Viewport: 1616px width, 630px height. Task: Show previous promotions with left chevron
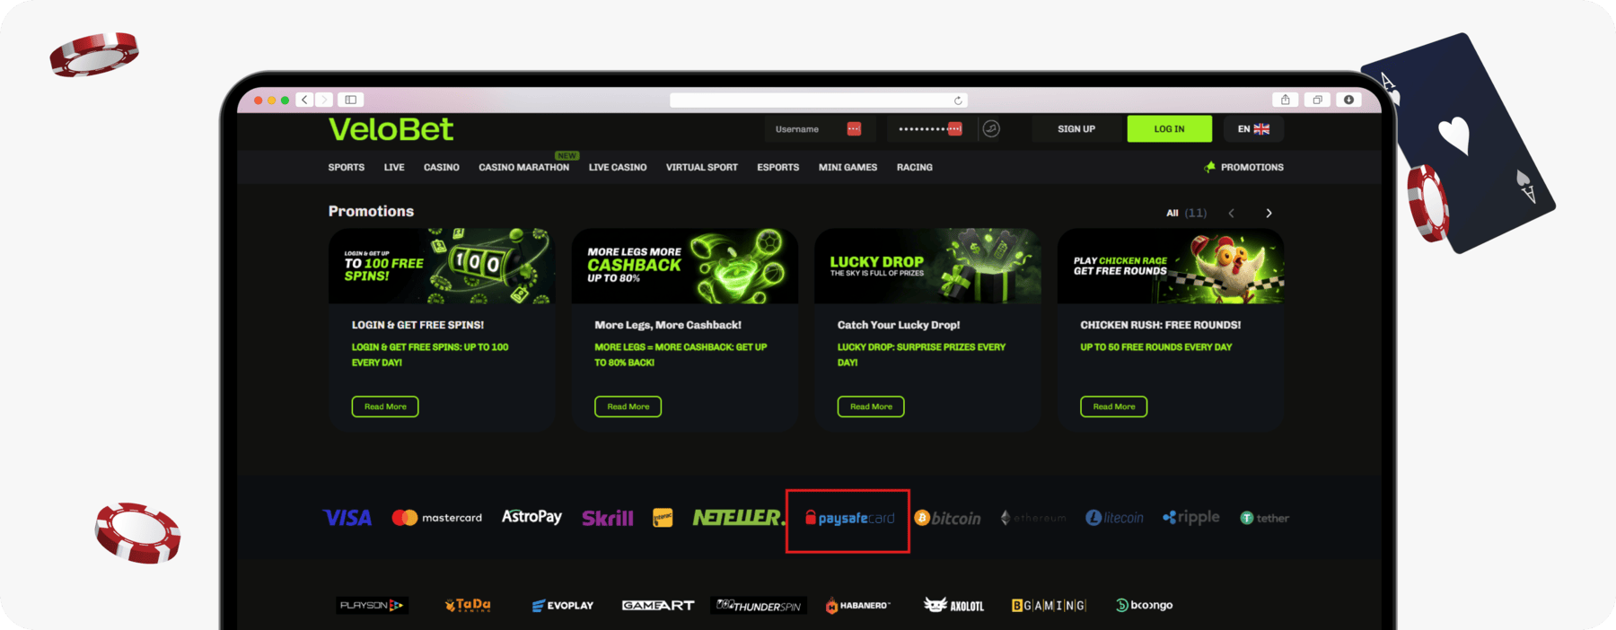[1231, 214]
